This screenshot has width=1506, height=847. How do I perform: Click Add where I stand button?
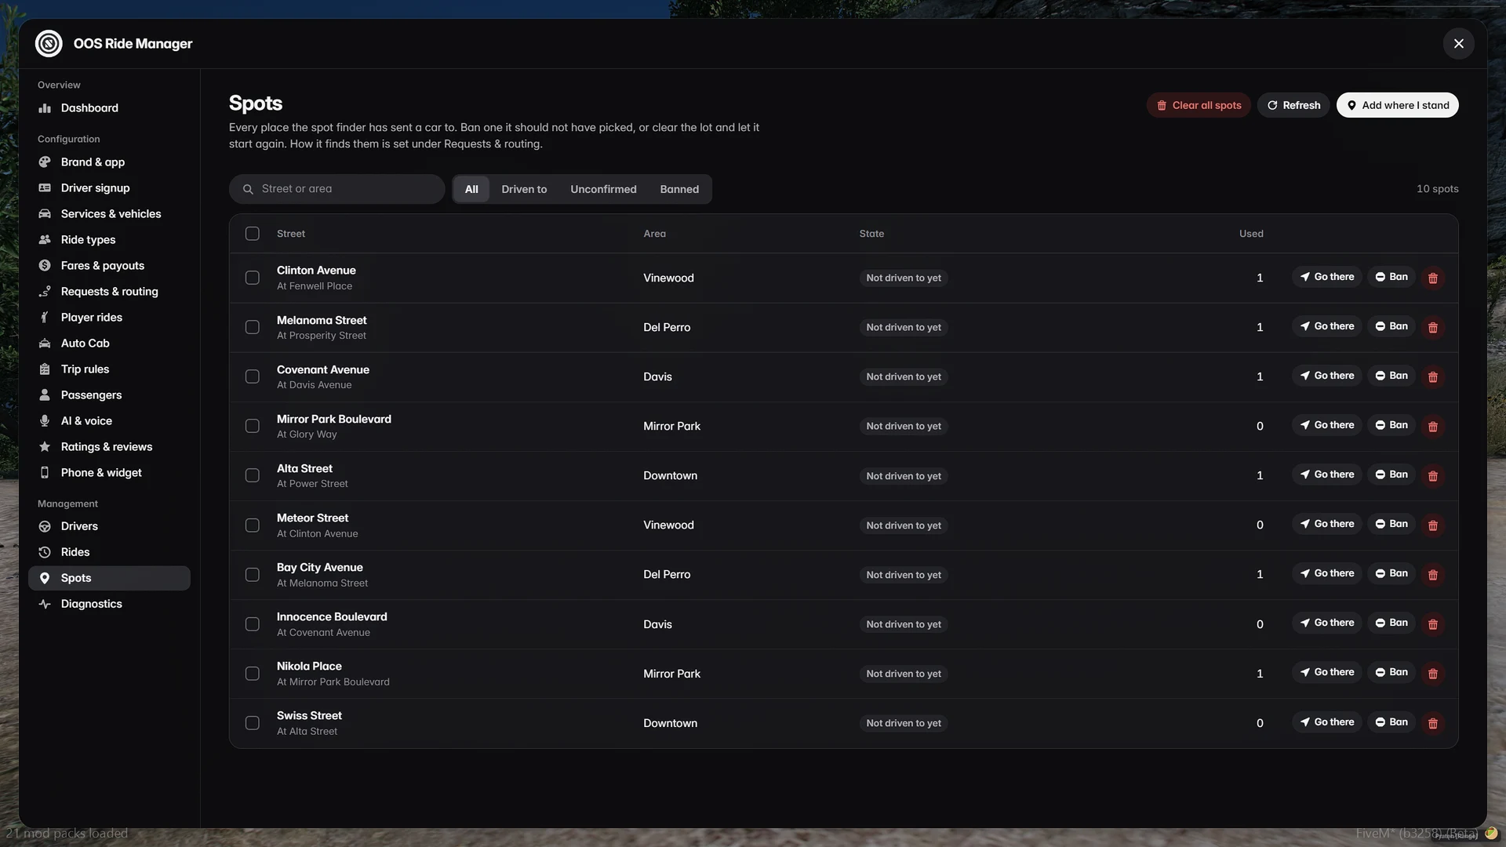[x=1398, y=105]
